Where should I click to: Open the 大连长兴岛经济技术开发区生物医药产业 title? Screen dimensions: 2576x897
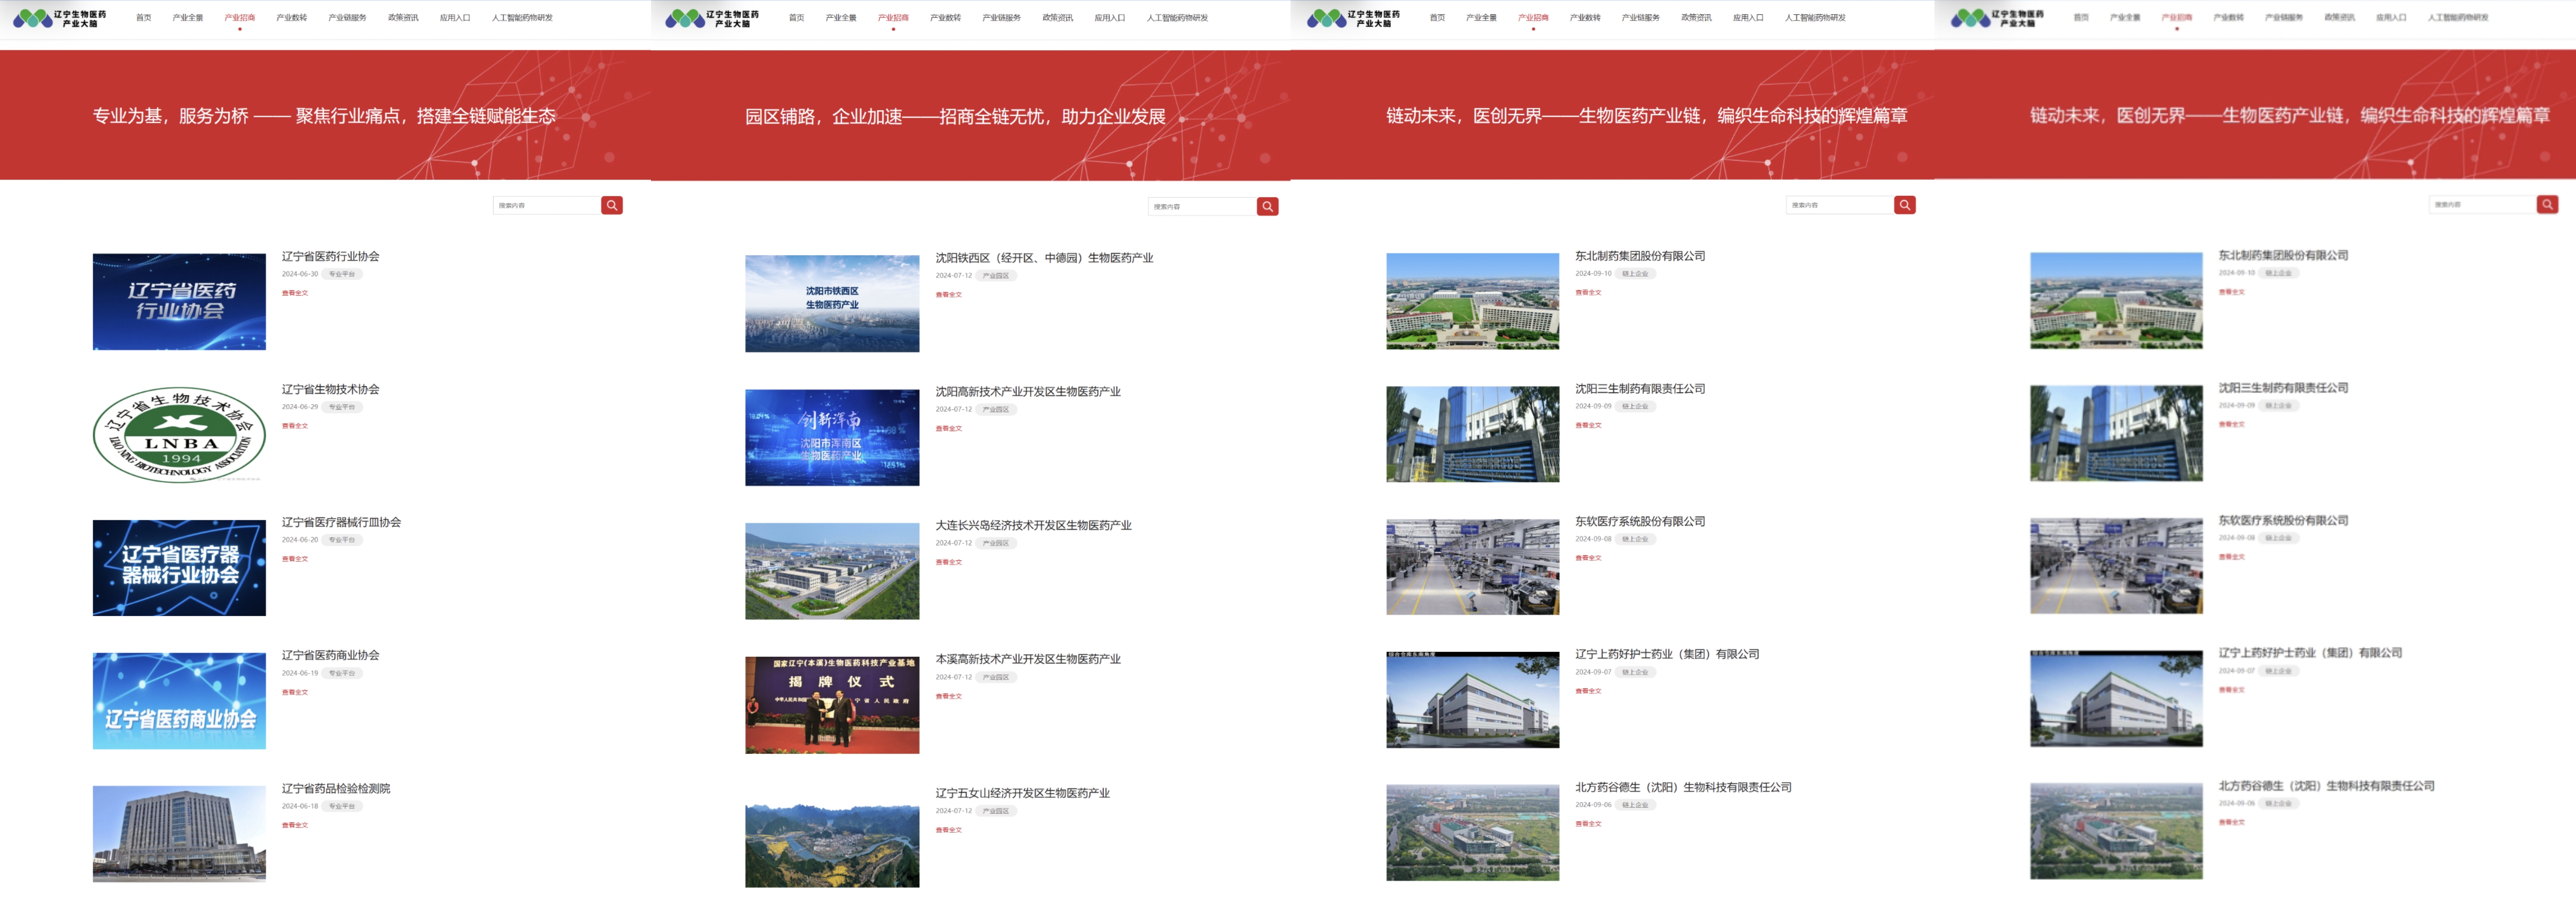(x=1033, y=526)
